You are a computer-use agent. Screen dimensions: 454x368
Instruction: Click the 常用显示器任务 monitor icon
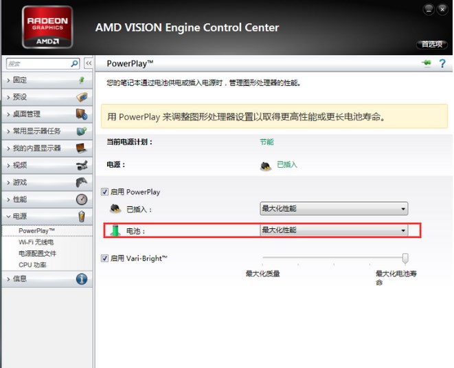pos(82,131)
